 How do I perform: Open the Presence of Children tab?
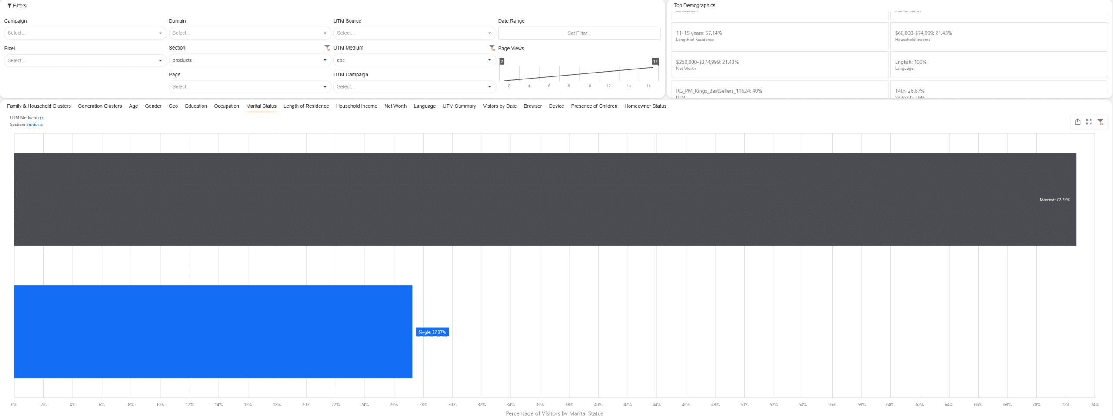pyautogui.click(x=594, y=106)
